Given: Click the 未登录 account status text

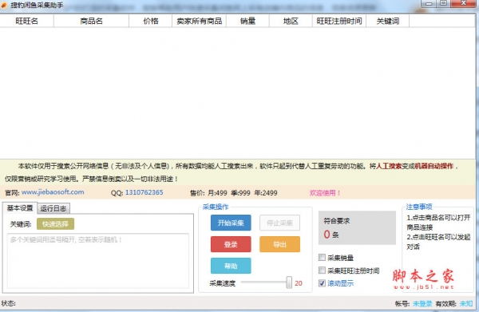Looking at the screenshot, I should [422, 303].
